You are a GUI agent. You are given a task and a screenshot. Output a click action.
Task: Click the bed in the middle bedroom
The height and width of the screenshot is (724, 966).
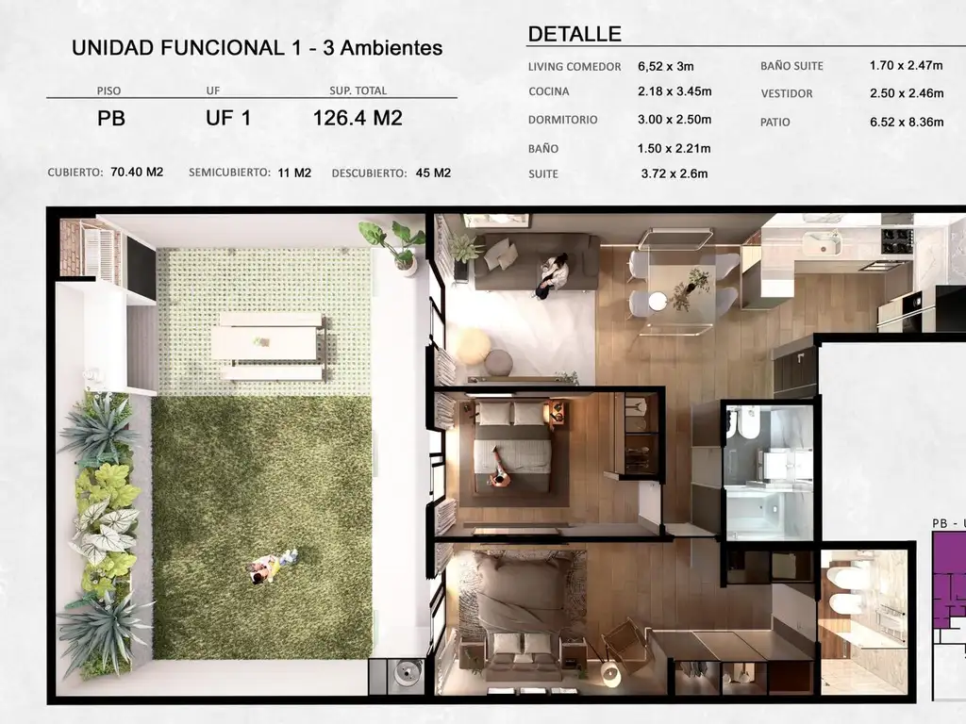point(511,452)
